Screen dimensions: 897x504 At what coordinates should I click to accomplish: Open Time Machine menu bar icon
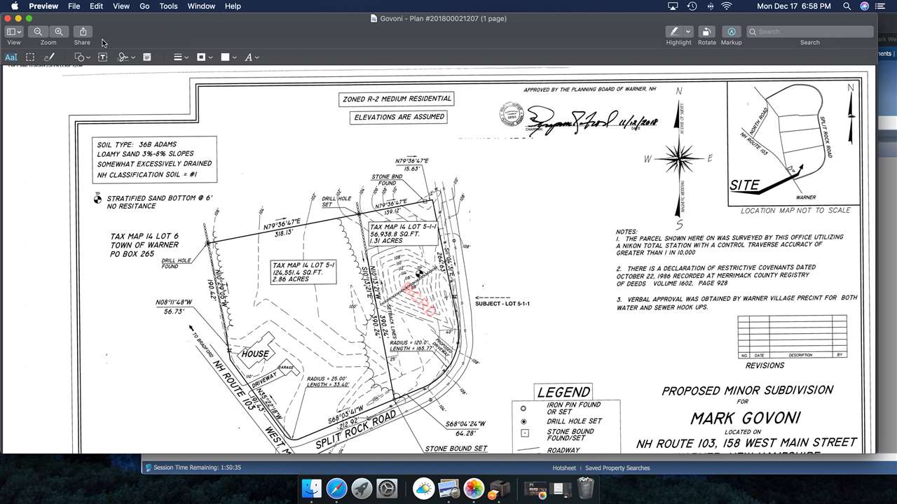click(692, 6)
